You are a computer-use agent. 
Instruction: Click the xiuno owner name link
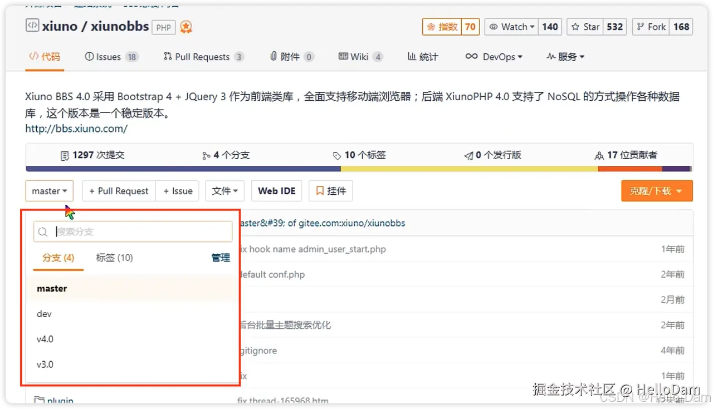(x=60, y=26)
